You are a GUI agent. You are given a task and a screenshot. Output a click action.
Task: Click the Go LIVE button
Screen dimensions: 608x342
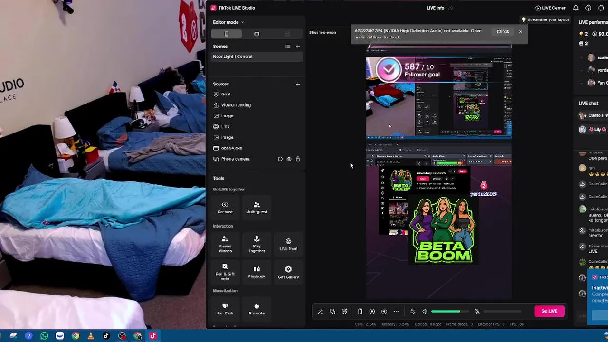(549, 311)
